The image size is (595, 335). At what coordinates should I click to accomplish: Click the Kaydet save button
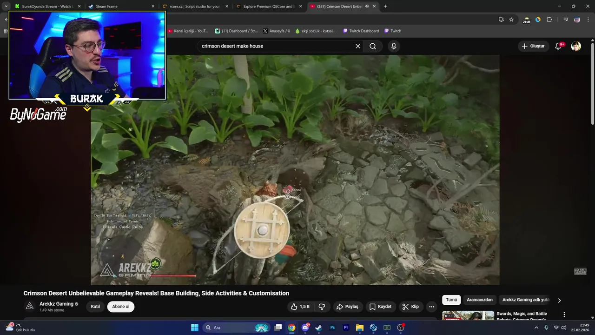point(380,307)
